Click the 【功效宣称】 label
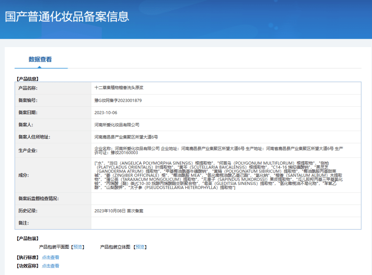The height and width of the screenshot is (275, 372). tap(28, 266)
